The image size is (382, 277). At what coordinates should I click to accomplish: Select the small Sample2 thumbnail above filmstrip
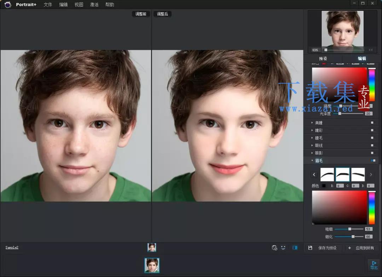[152, 248]
